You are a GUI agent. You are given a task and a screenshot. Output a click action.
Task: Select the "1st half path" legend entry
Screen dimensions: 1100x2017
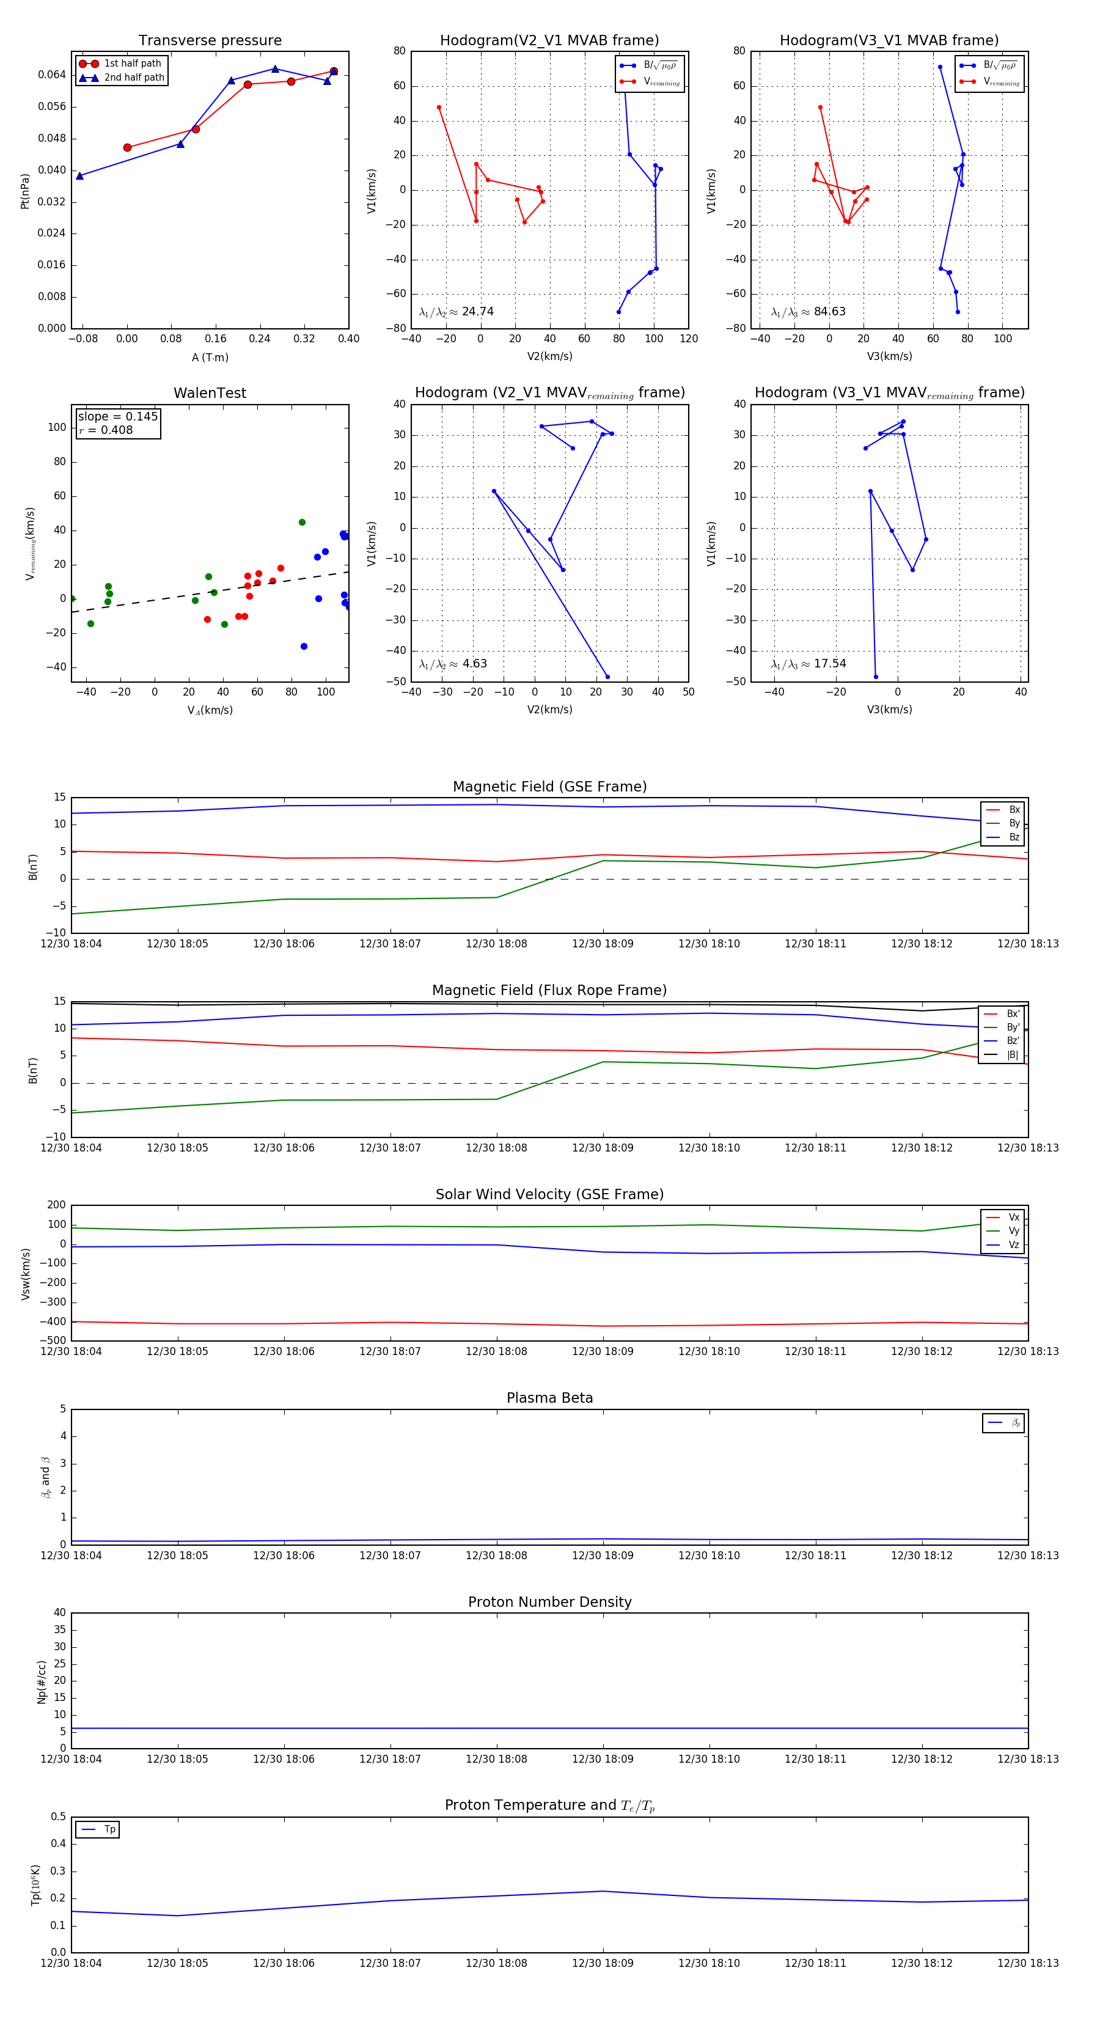(120, 64)
